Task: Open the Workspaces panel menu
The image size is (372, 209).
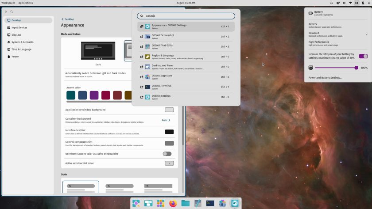Action: [8, 3]
